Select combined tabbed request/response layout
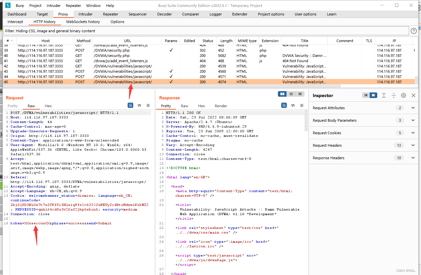 (x=300, y=94)
